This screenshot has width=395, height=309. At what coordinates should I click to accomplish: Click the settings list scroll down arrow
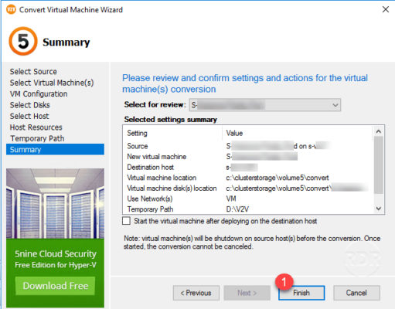378,209
